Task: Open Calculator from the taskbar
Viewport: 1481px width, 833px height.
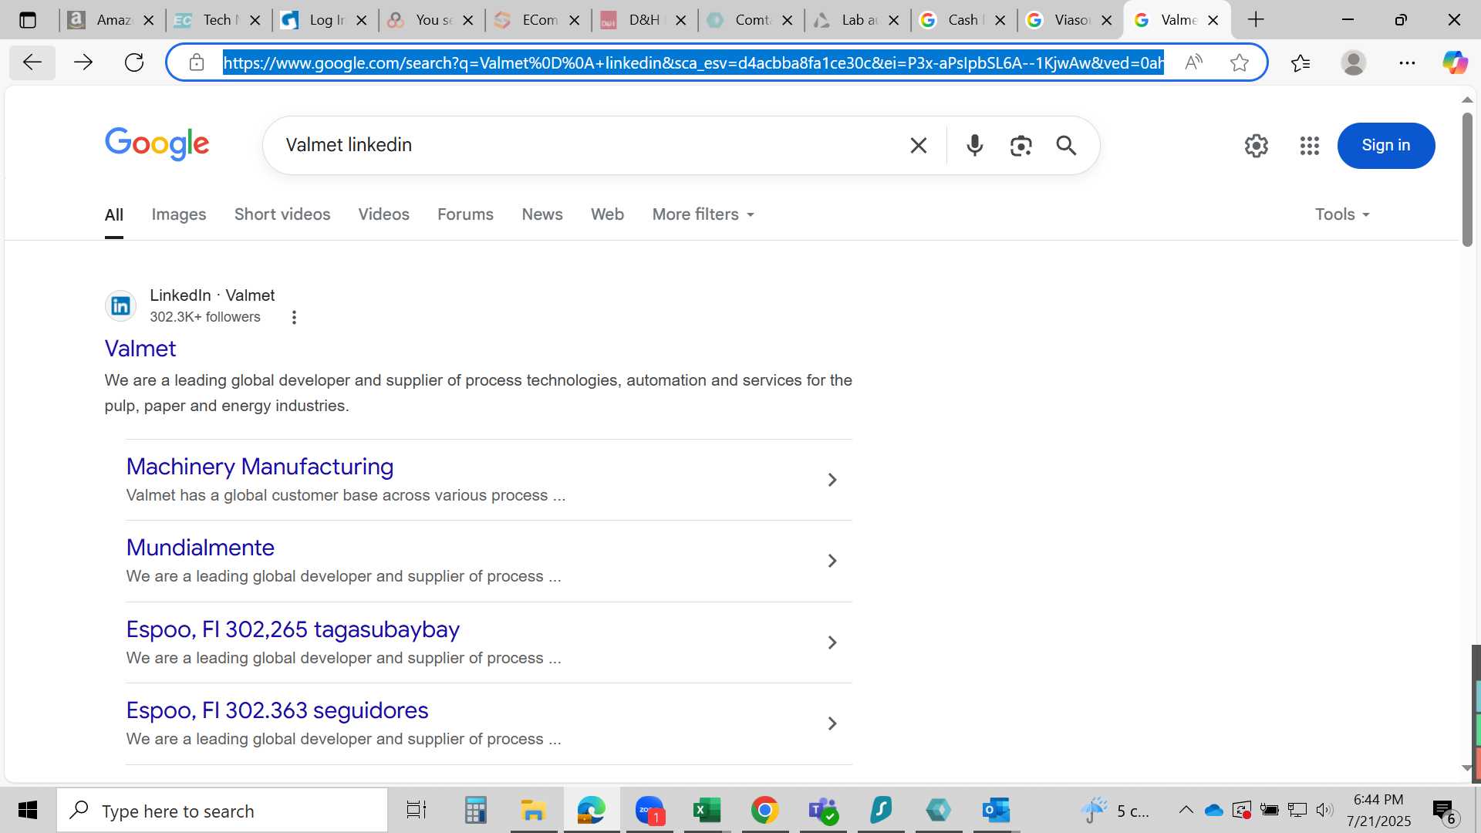Action: (475, 810)
